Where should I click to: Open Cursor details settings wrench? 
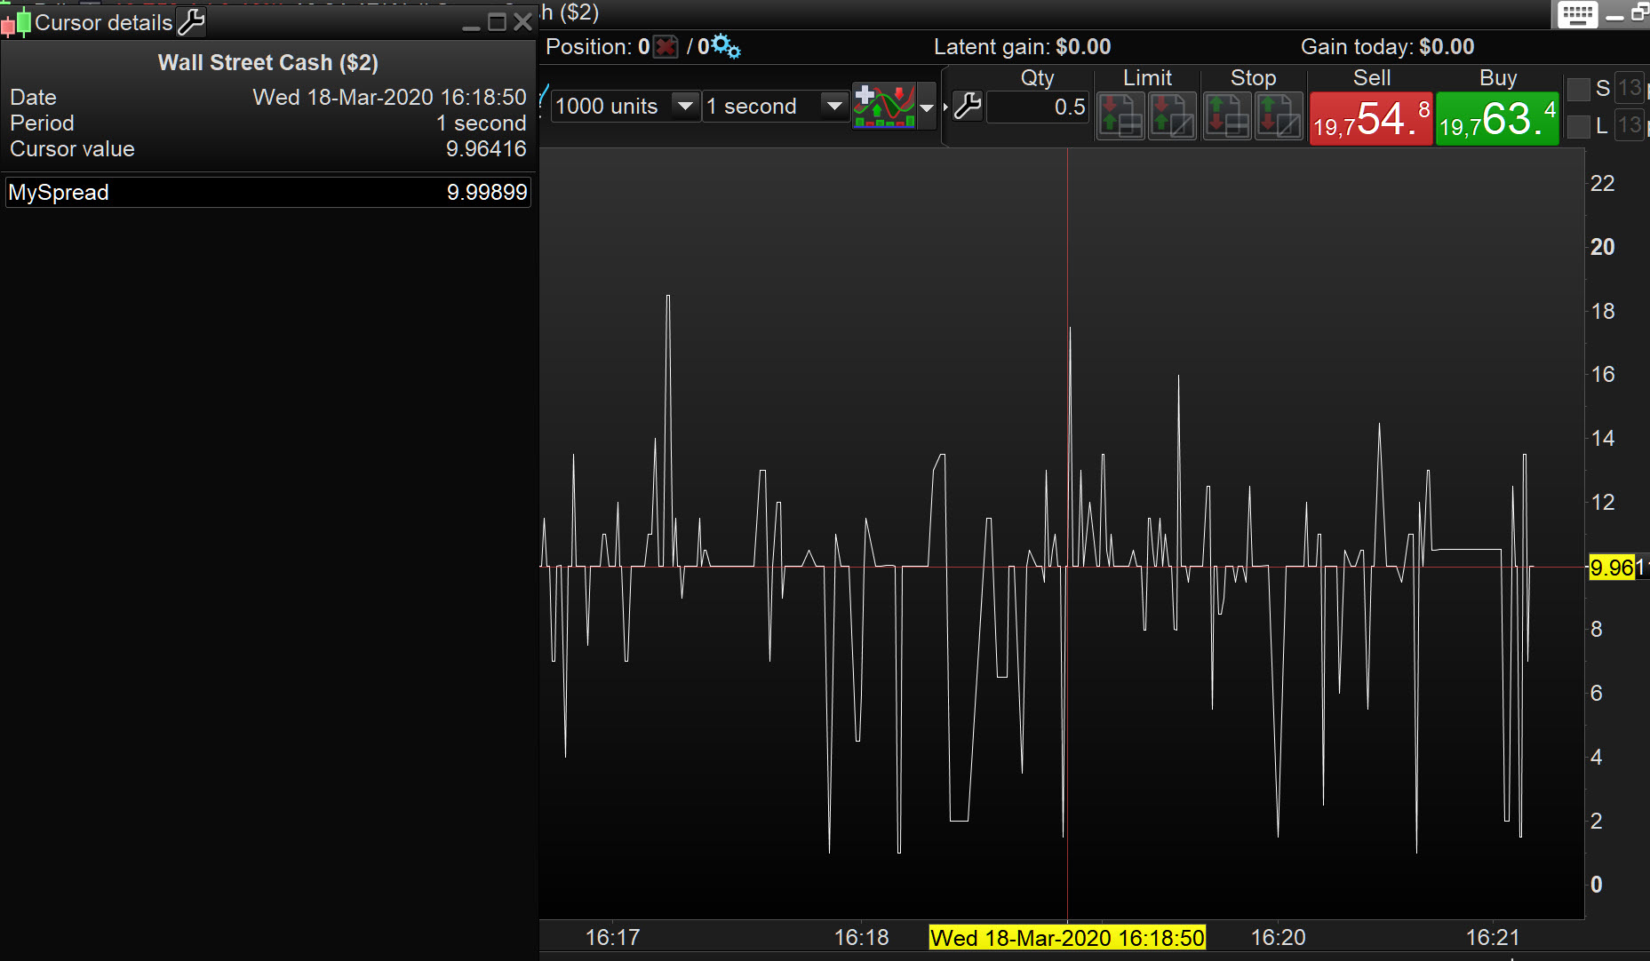[x=191, y=22]
